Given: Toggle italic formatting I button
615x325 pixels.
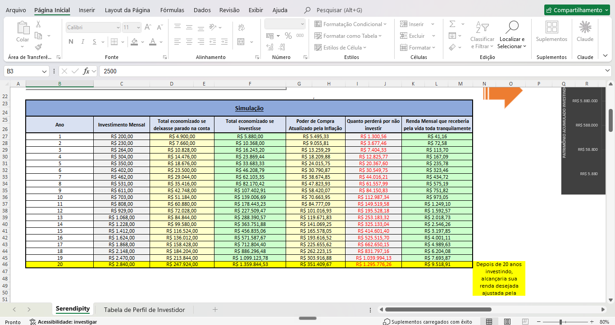Looking at the screenshot, I should point(83,42).
